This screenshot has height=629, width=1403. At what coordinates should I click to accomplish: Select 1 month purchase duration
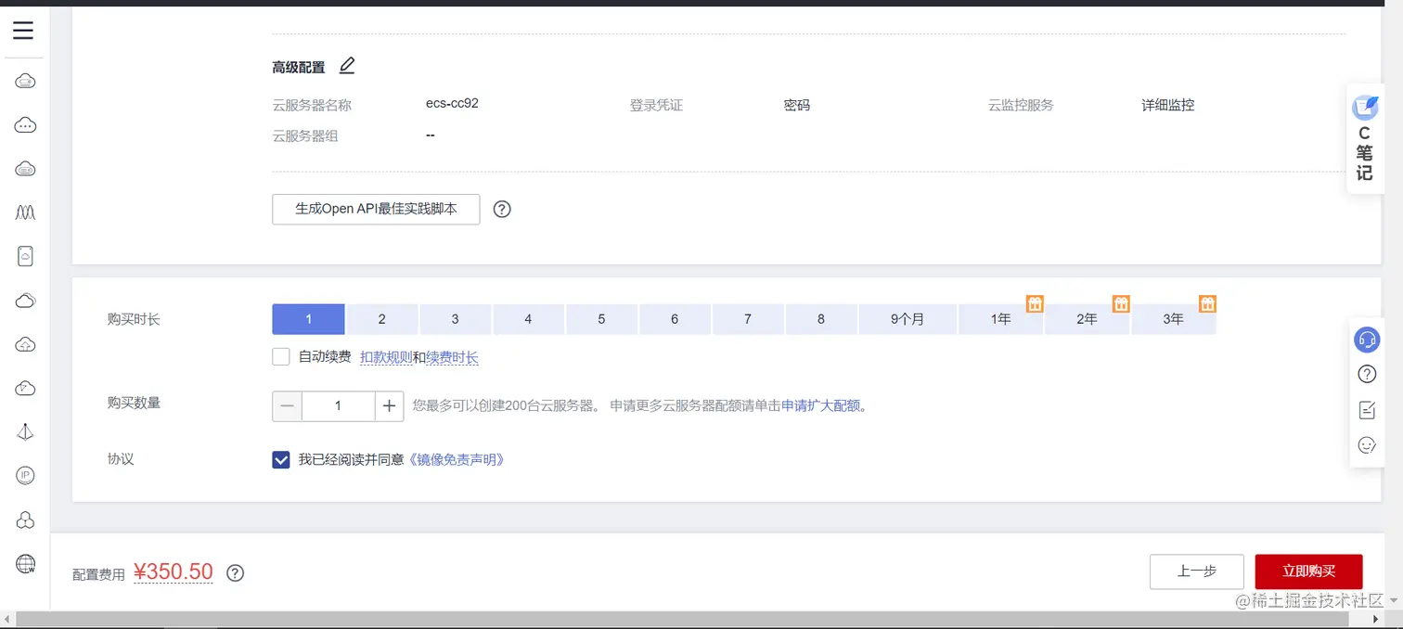click(308, 319)
